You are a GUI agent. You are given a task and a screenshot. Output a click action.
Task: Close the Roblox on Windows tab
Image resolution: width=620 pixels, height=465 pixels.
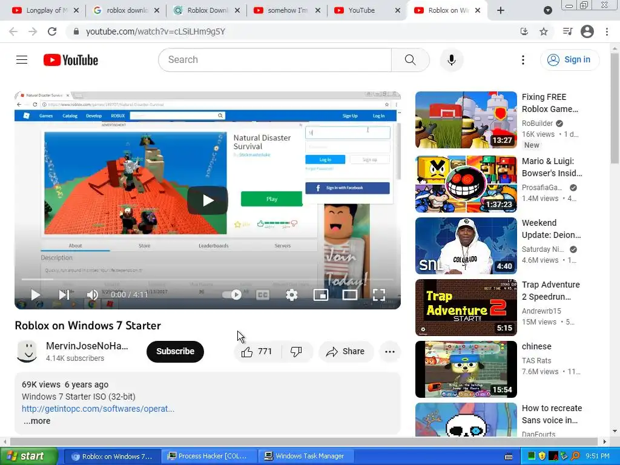point(478,10)
